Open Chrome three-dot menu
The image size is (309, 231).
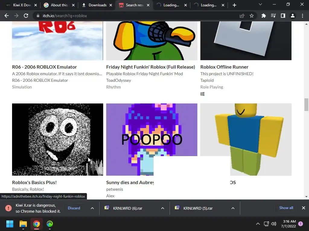[x=302, y=16]
